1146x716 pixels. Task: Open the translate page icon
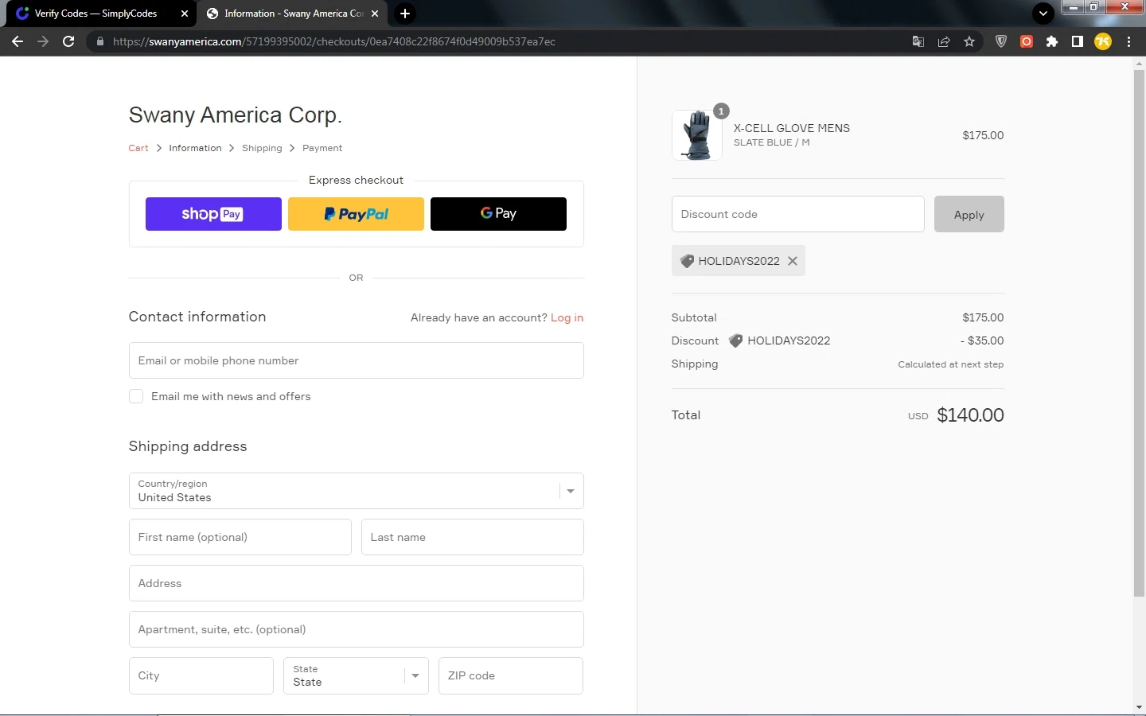point(918,41)
